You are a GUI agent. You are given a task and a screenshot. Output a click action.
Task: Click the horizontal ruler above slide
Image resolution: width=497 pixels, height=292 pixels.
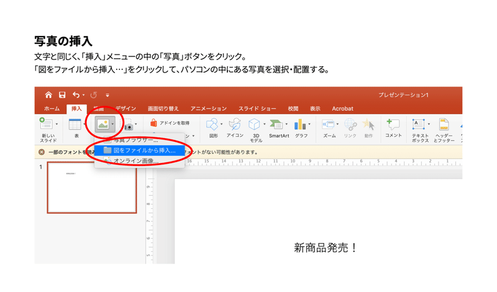pyautogui.click(x=323, y=162)
